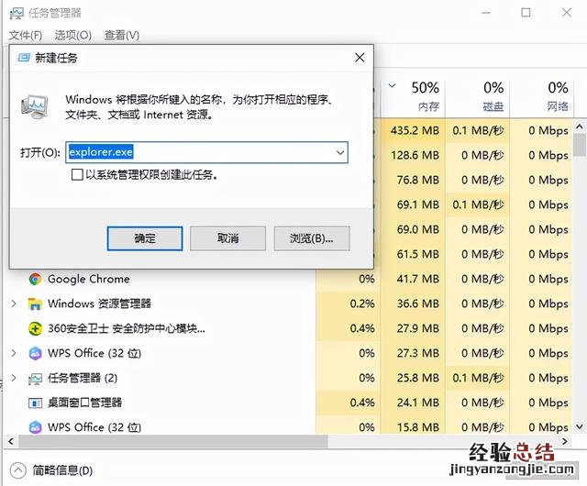587x486 pixels.
Task: Expand the 任务管理器 (2) process group
Action: click(14, 378)
